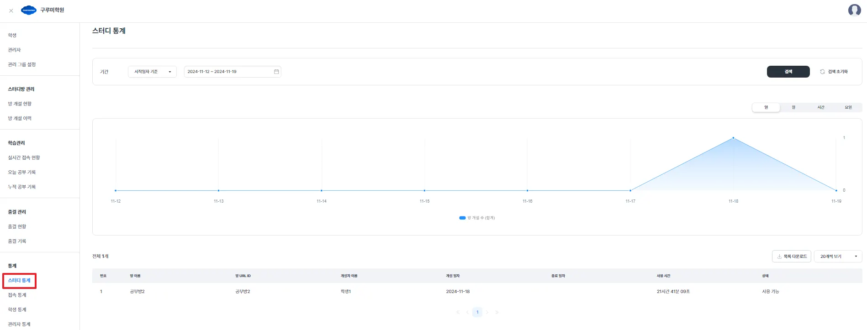Click the 목록 다운로드 button
867x330 pixels.
pyautogui.click(x=792, y=257)
